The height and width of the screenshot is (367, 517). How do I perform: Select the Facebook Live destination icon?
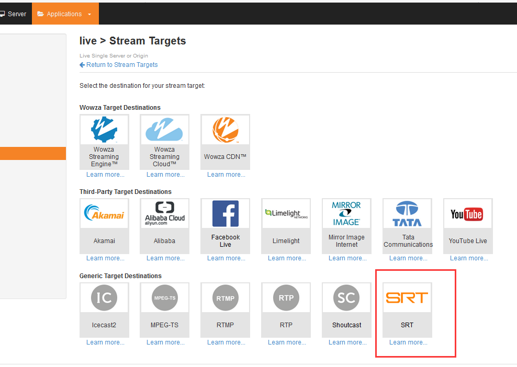[225, 213]
